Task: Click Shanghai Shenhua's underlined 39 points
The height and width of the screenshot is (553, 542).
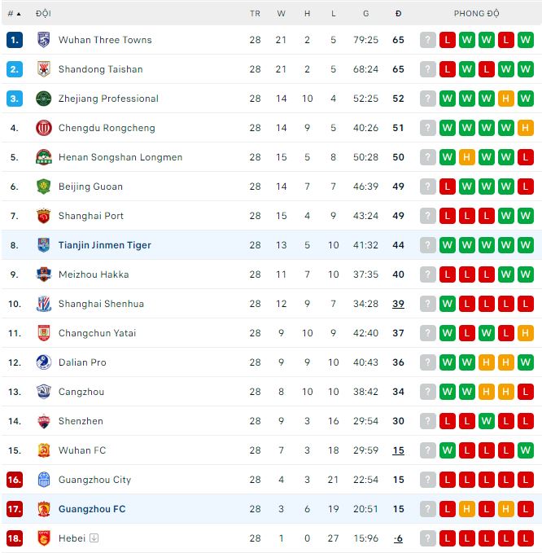Action: (x=398, y=304)
